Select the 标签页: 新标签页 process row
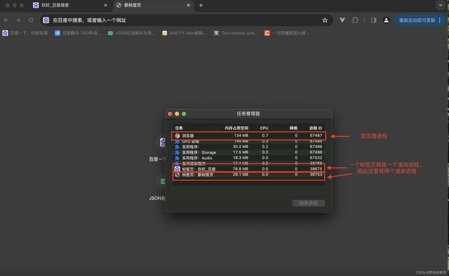 [x=249, y=174]
